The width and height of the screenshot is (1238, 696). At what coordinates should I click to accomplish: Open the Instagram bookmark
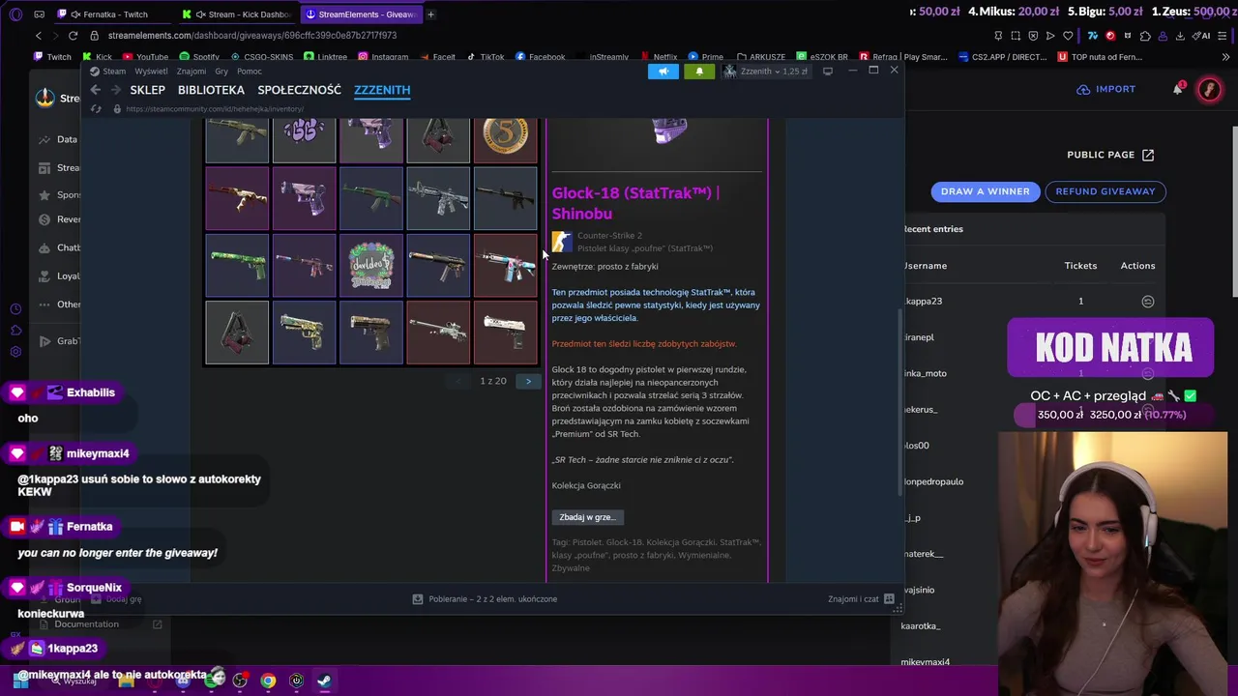383,57
